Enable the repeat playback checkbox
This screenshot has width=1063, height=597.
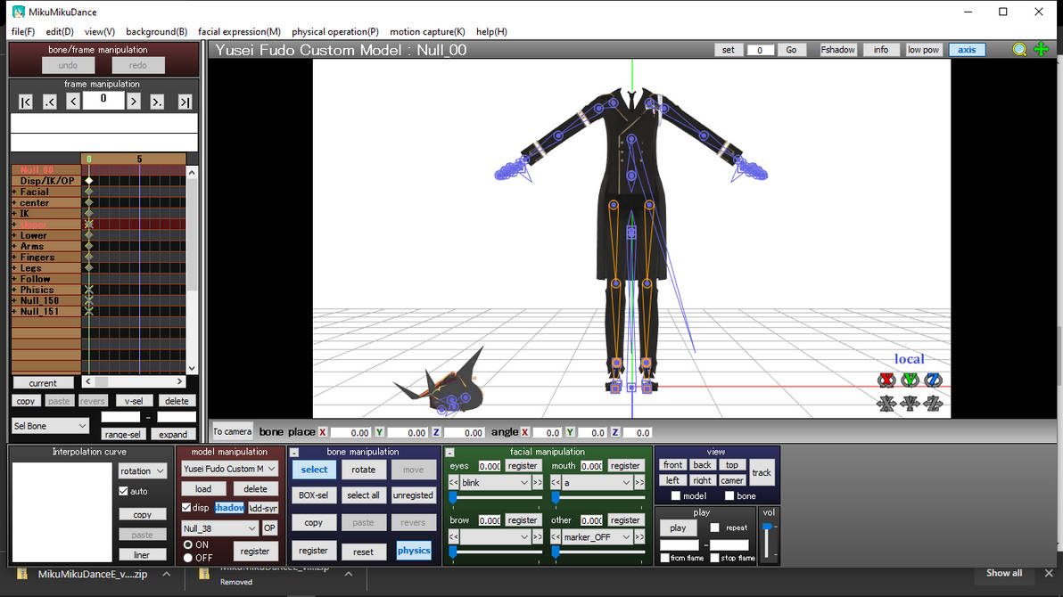coord(714,527)
